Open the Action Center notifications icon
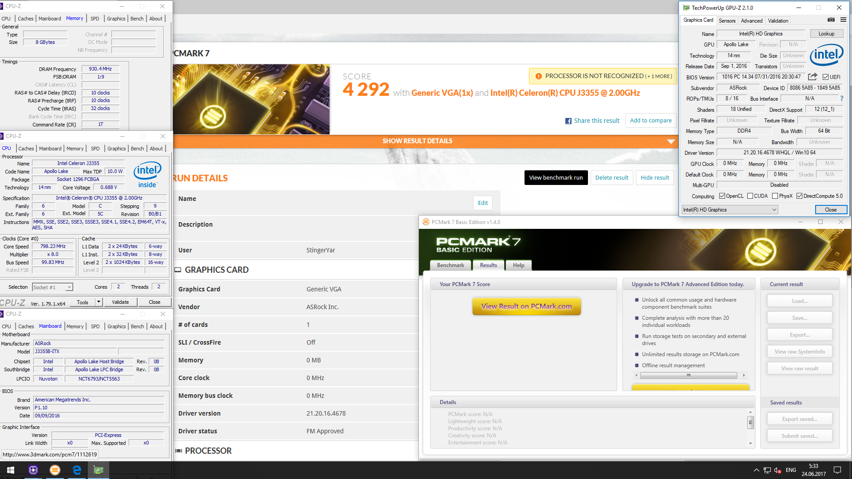 pyautogui.click(x=837, y=470)
